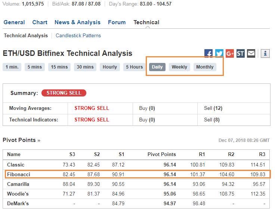The height and width of the screenshot is (219, 275).
Task: Open the Forum tab
Action: coord(117,22)
